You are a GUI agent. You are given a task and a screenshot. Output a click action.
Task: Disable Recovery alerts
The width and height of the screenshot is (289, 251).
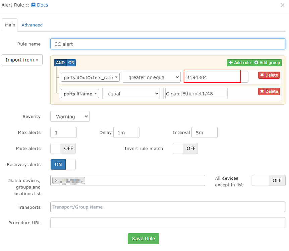coord(62,164)
